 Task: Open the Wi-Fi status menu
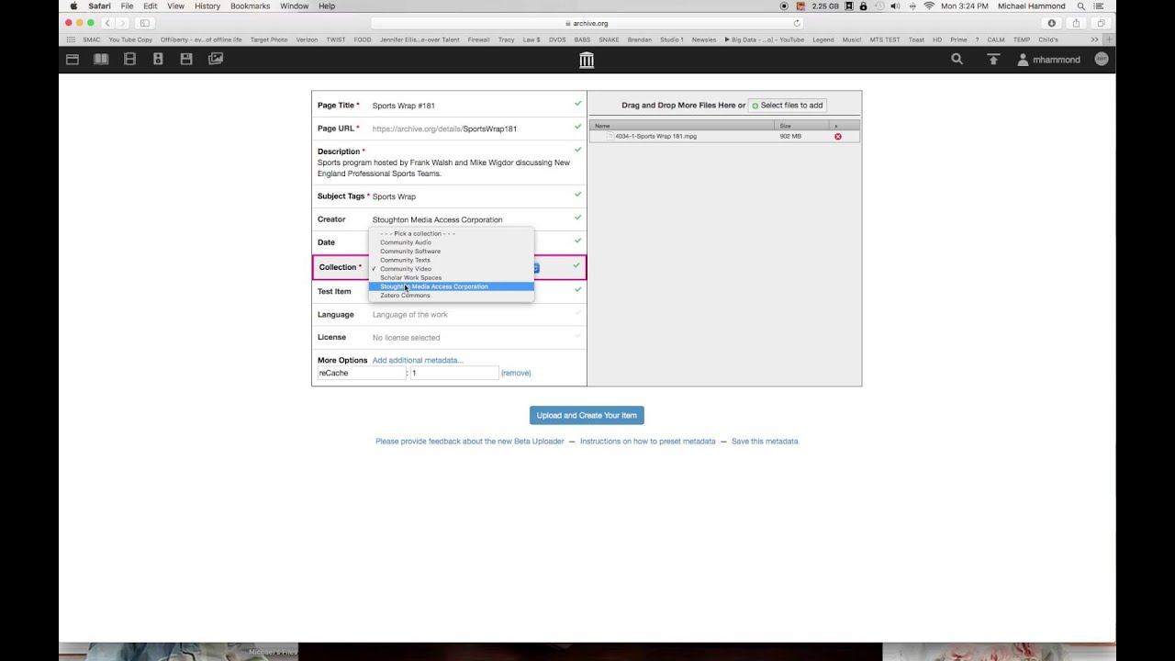[929, 6]
